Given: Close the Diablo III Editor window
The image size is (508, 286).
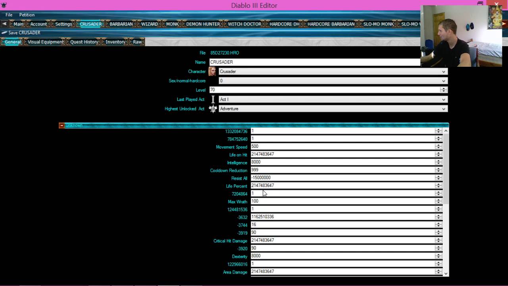Looking at the screenshot, I should coord(496,4).
